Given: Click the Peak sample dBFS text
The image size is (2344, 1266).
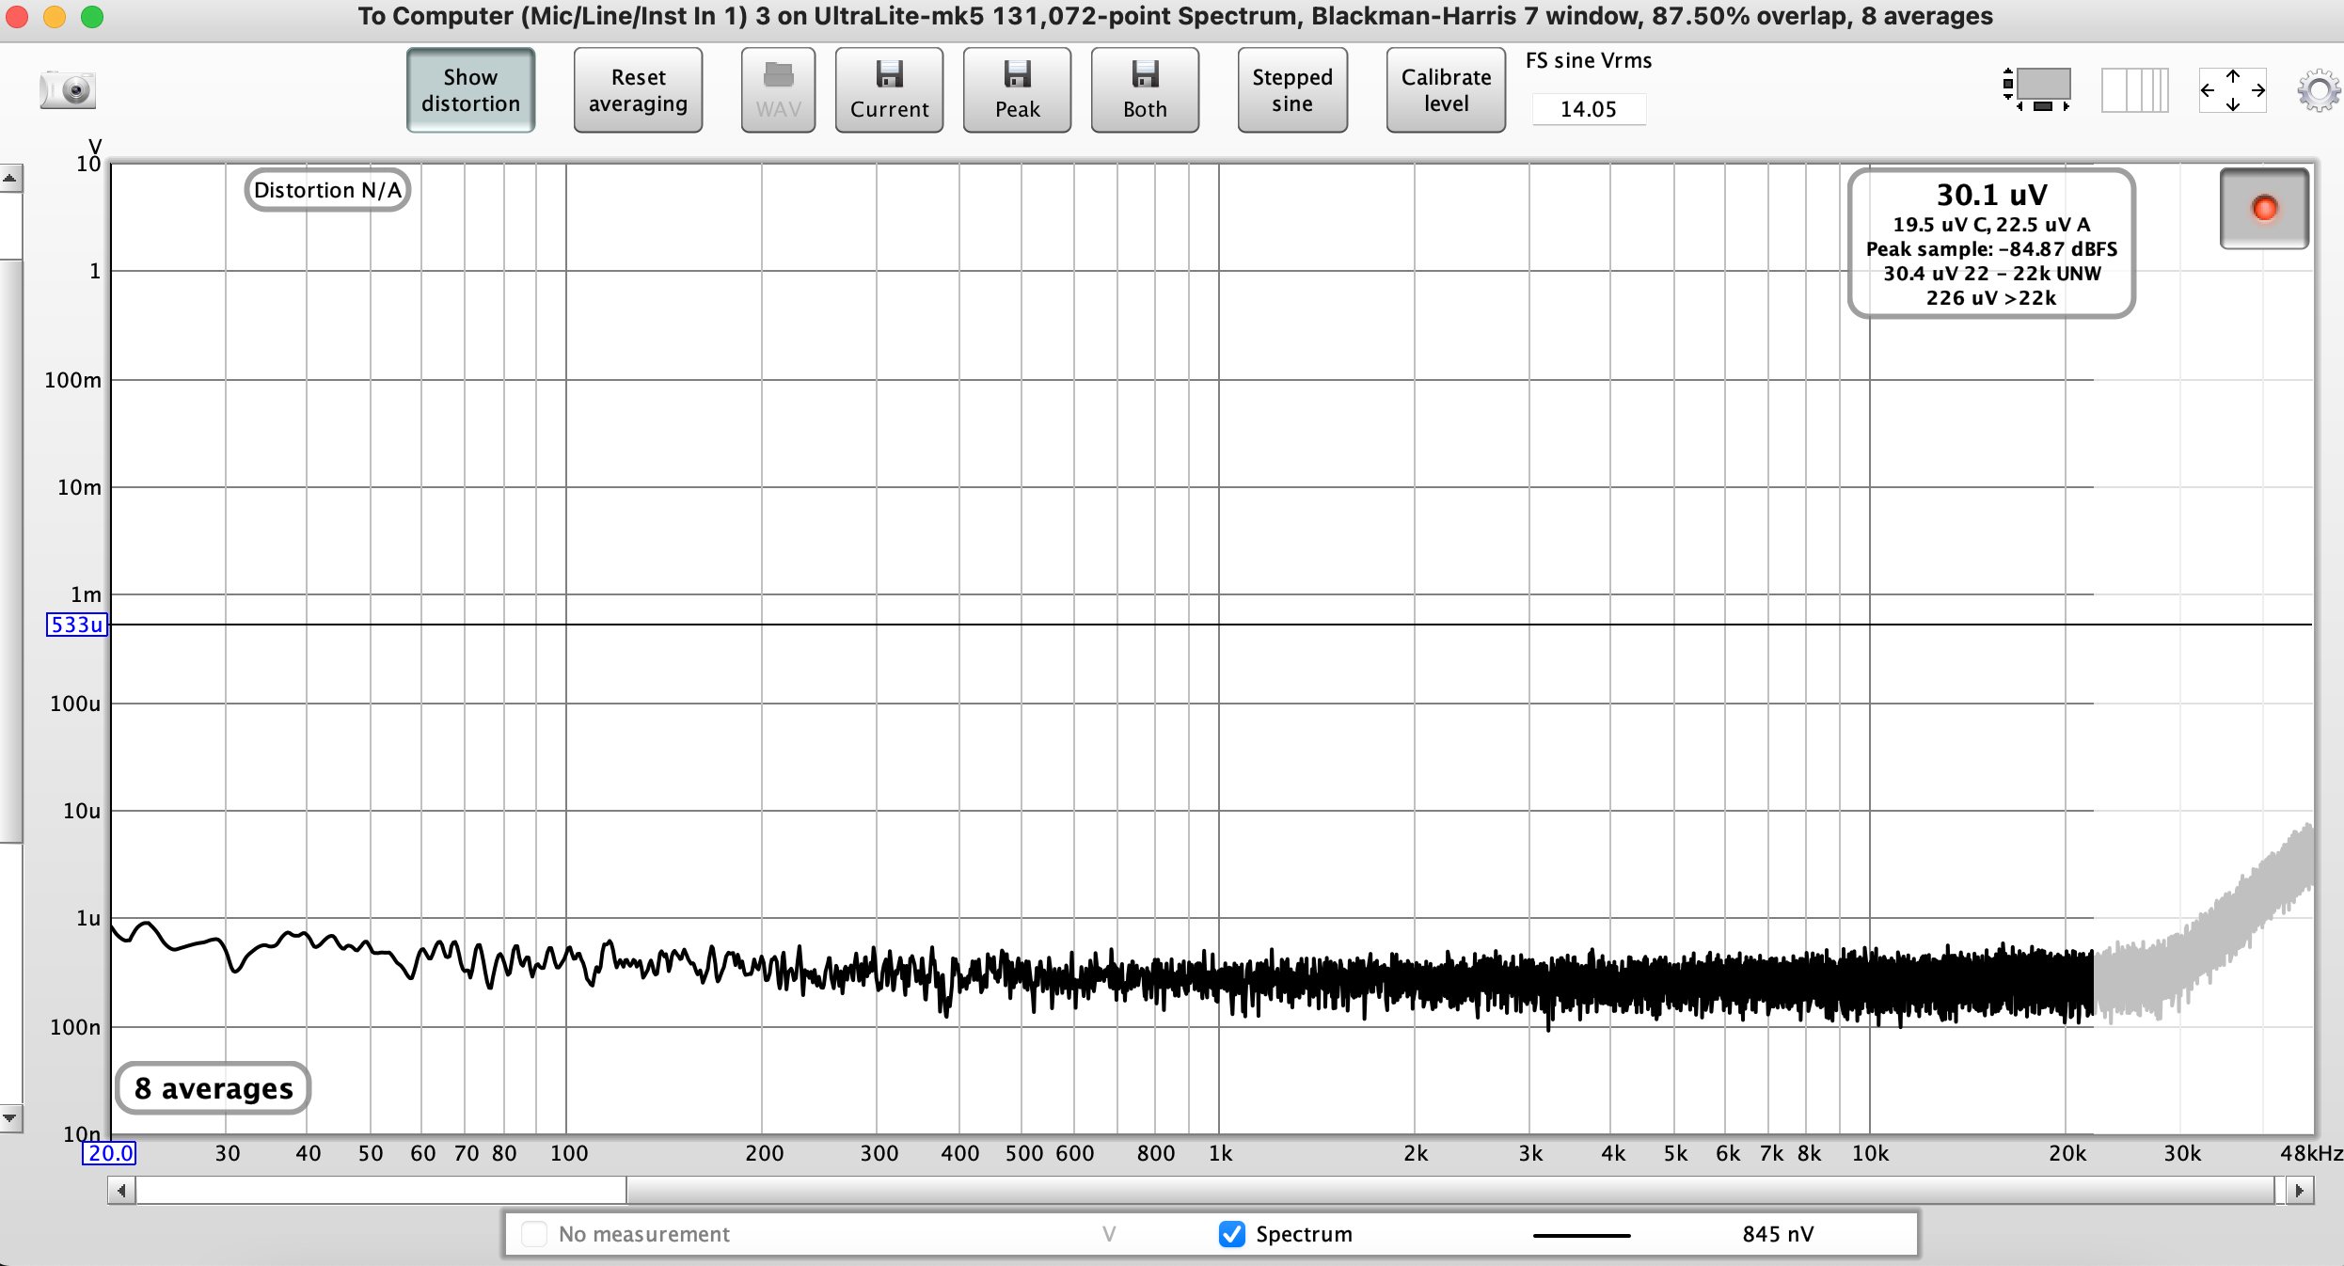Looking at the screenshot, I should click(x=1991, y=249).
